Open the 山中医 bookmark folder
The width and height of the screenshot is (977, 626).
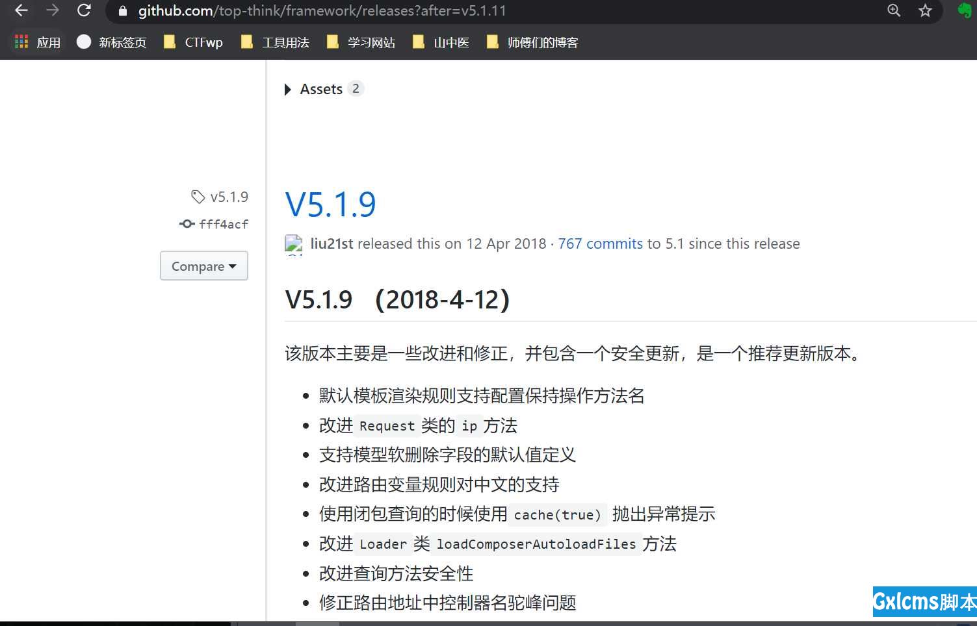click(441, 42)
